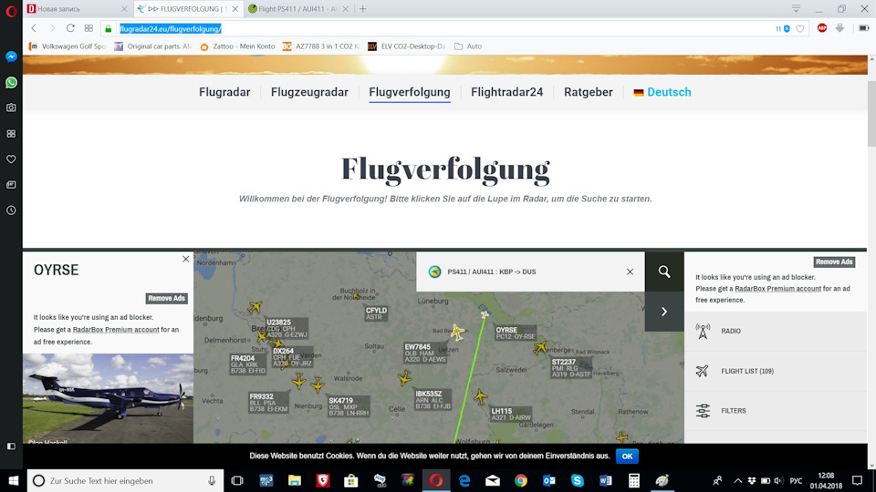Open the tab list menu icon

pyautogui.click(x=796, y=8)
